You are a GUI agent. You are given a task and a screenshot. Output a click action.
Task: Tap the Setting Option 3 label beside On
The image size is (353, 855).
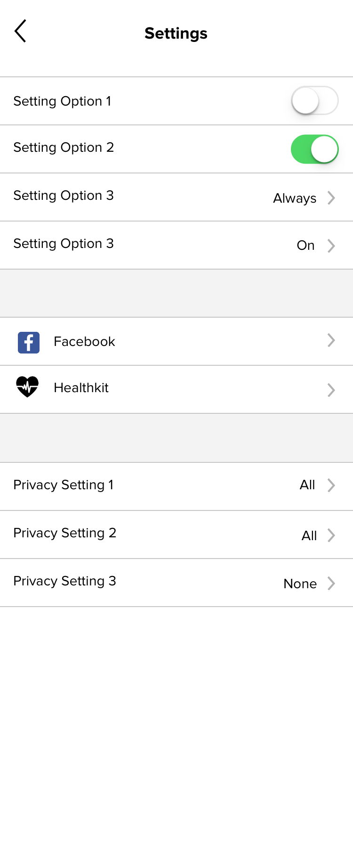64,244
